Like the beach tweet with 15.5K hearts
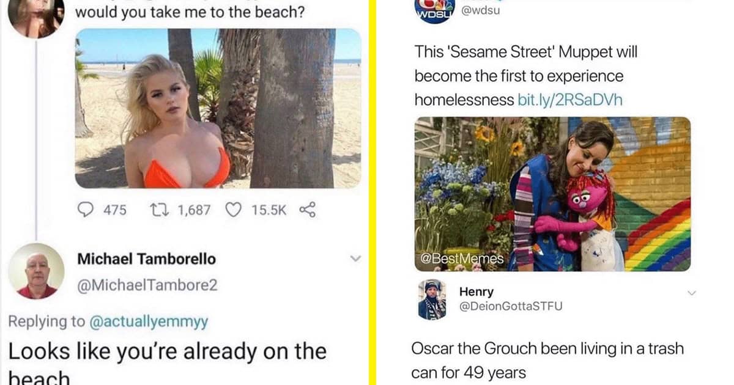Viewport: 734px width, 385px height. tap(233, 210)
